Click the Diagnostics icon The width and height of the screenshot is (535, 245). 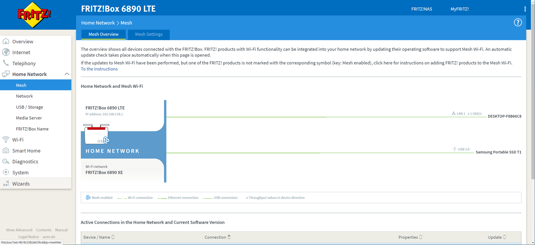[x=6, y=161]
